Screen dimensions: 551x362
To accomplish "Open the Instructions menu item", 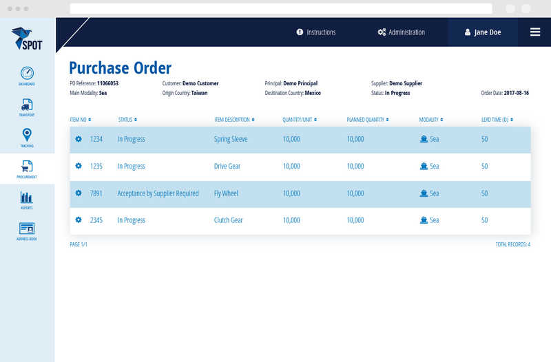I will pyautogui.click(x=316, y=32).
